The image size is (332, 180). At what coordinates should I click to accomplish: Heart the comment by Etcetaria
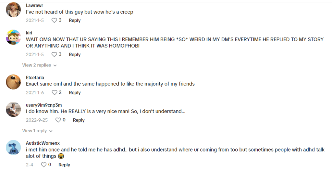(54, 93)
